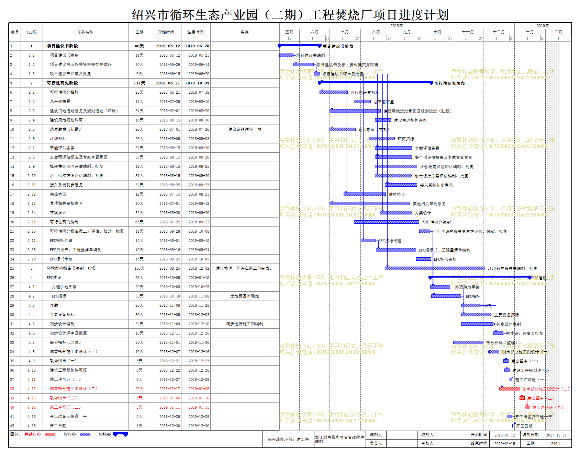This screenshot has width=580, height=456.
Task: Click the blue 一般任务 legend swatch
Action: 85,434
